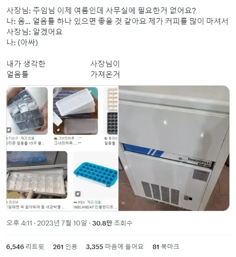Click the 실리콘 얼음틀 15구 product title
This screenshot has width=236, height=257.
[25, 143]
